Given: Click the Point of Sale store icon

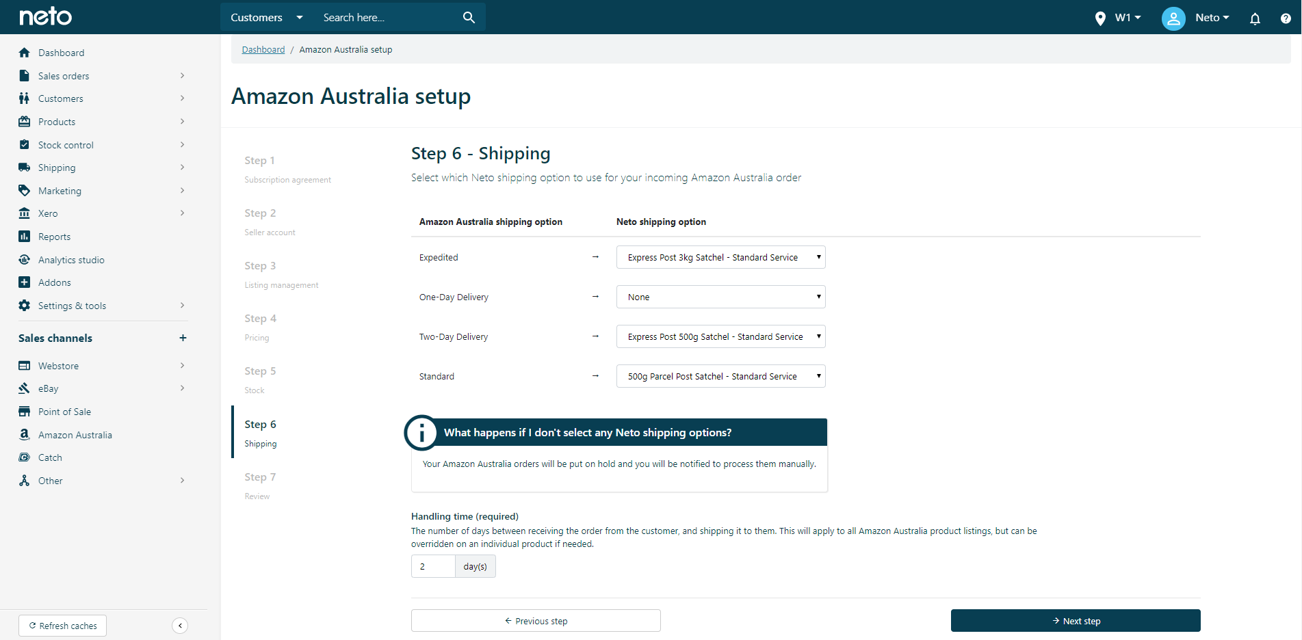Looking at the screenshot, I should (25, 412).
